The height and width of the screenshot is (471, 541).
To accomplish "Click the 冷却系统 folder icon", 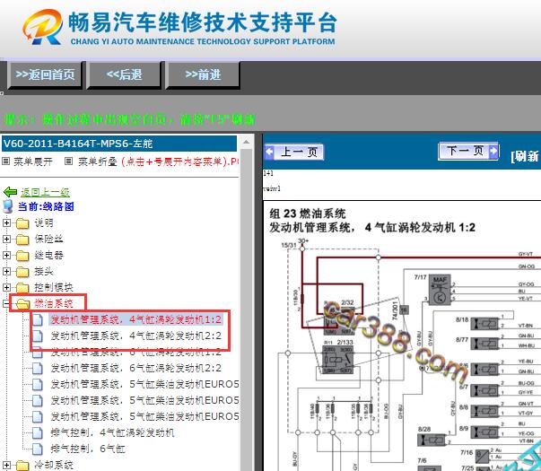I will (22, 465).
